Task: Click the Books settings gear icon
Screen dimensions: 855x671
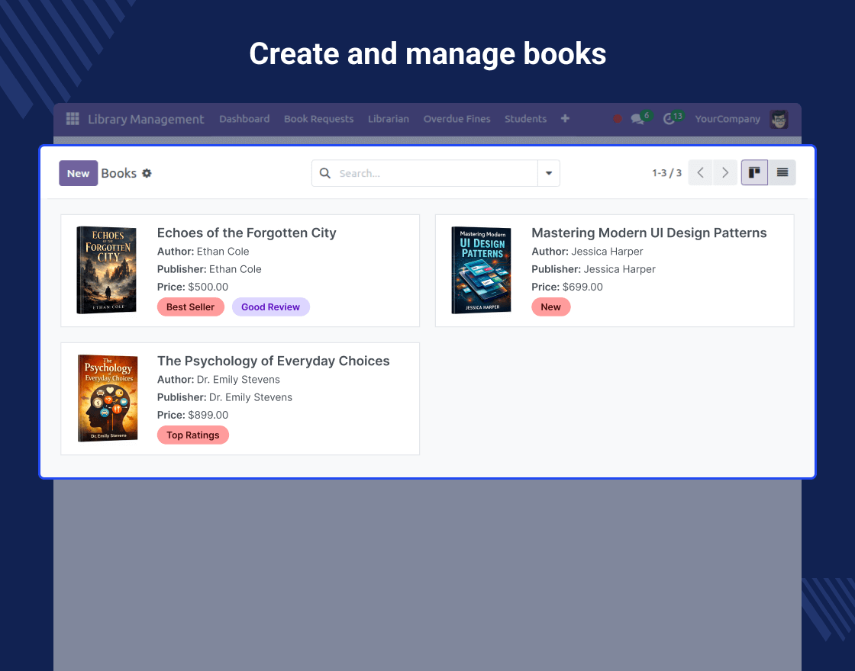Action: click(147, 173)
